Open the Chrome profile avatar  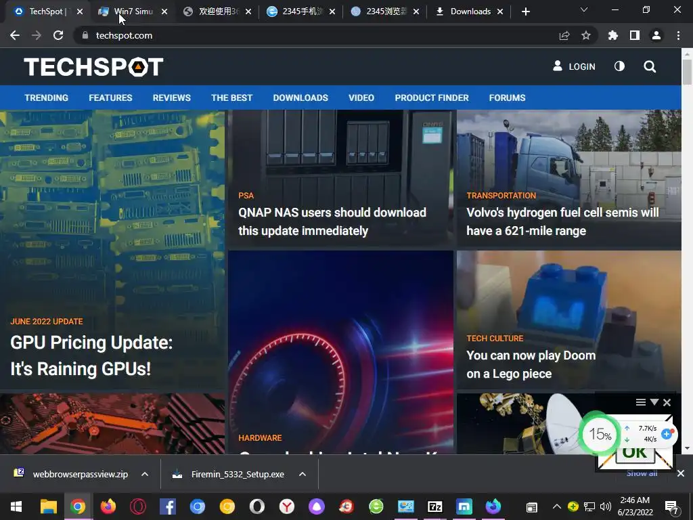(x=656, y=35)
